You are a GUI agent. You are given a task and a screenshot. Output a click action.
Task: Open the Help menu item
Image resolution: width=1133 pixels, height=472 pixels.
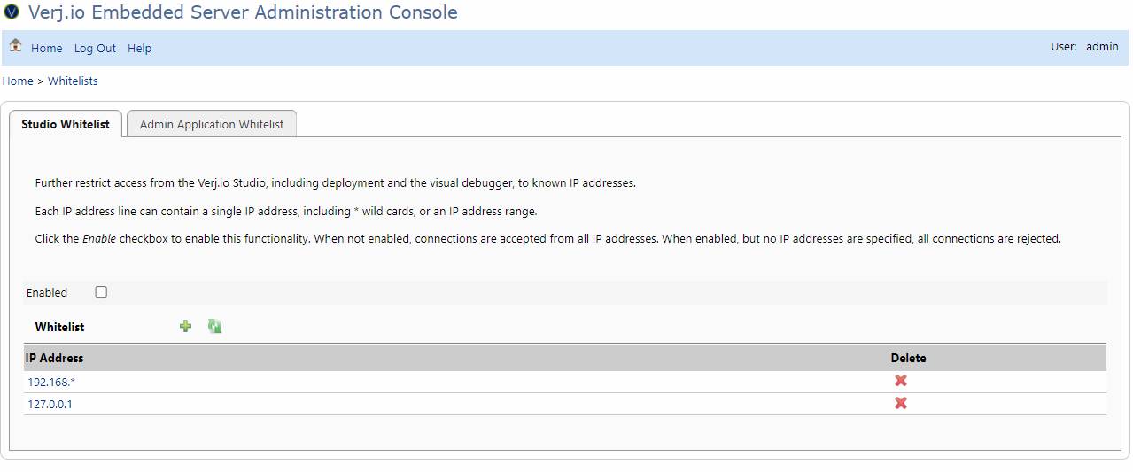139,49
